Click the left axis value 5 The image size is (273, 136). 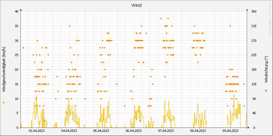17,113
